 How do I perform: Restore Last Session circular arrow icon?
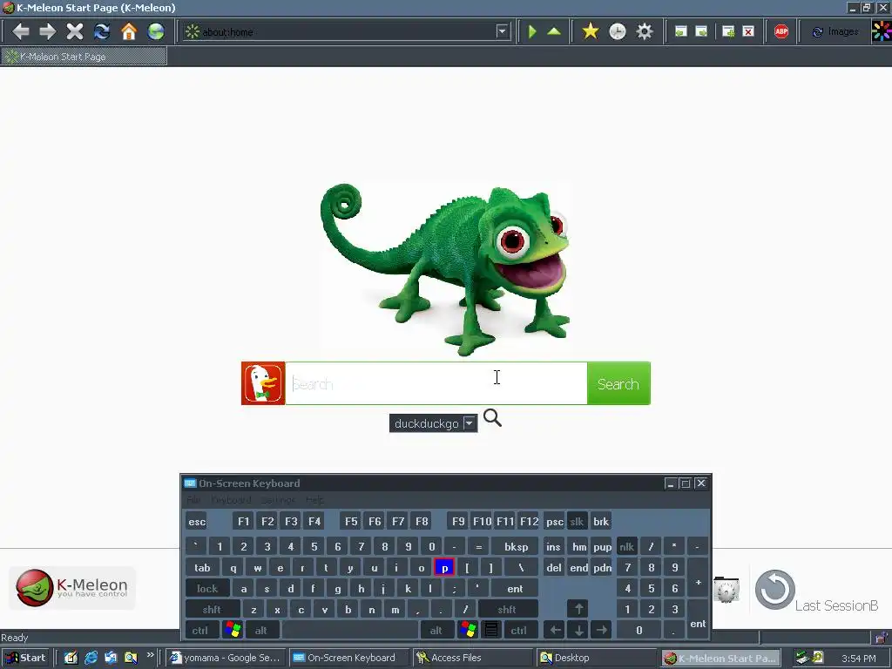774,590
